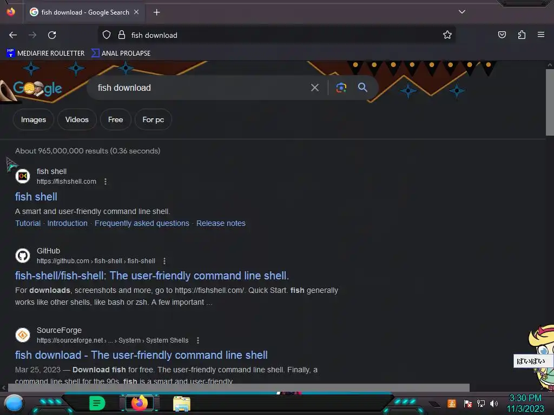
Task: Open the MEDIAFIRE ROULETTER bookmark
Action: pyautogui.click(x=45, y=53)
